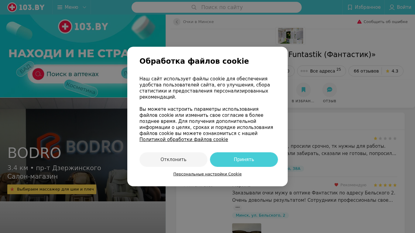415x233 pixels.
Task: Open the Меню dropdown
Action: (72, 7)
